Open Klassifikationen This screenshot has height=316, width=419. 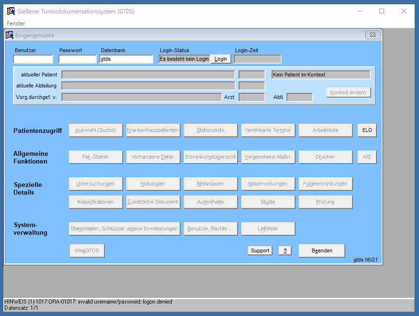(96, 202)
